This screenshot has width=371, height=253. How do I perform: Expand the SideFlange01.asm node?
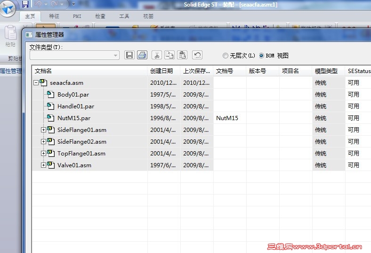point(43,130)
